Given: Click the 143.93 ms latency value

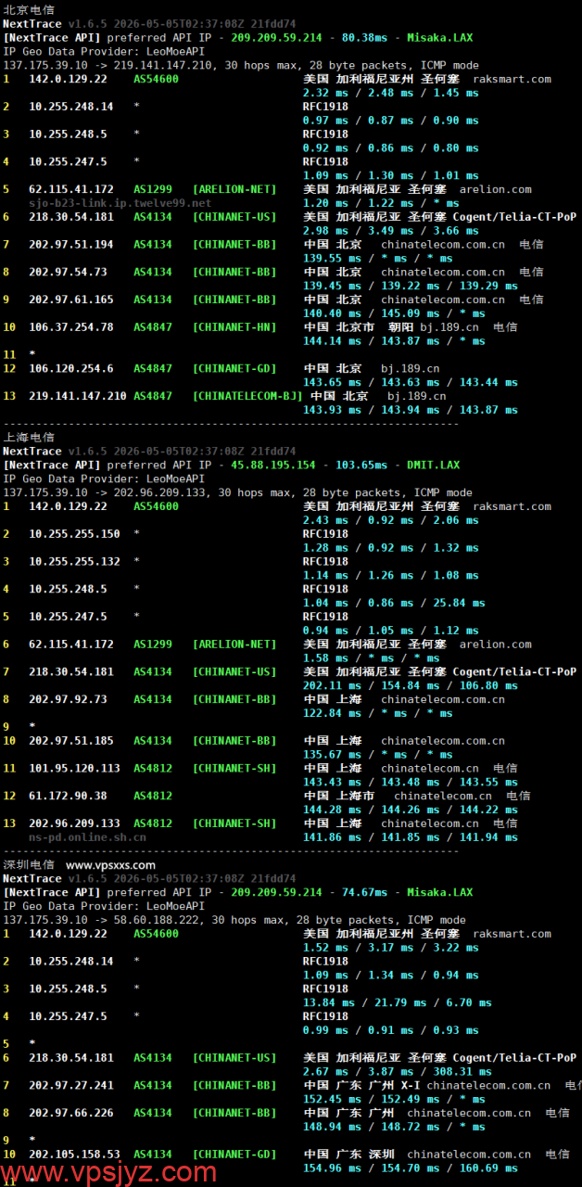Looking at the screenshot, I should pyautogui.click(x=332, y=410).
